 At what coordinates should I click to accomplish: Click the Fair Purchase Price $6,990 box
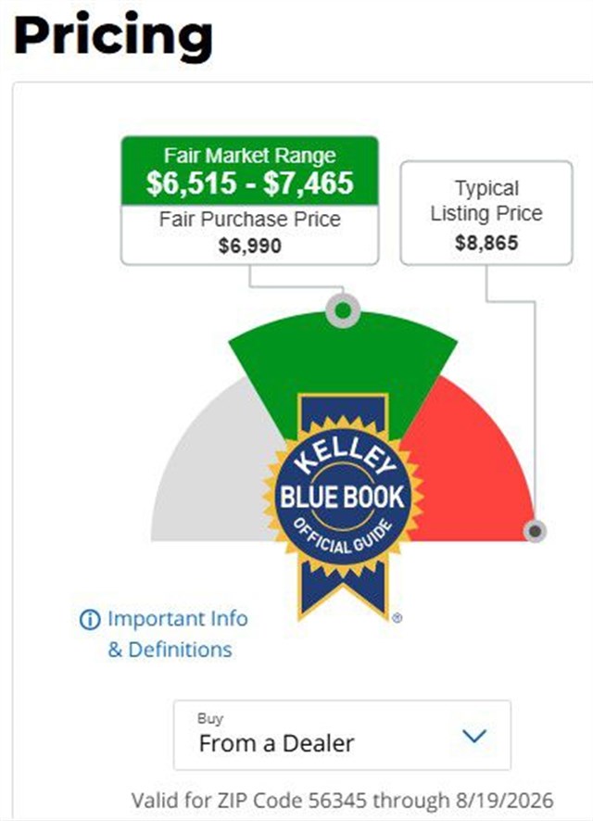click(x=249, y=234)
